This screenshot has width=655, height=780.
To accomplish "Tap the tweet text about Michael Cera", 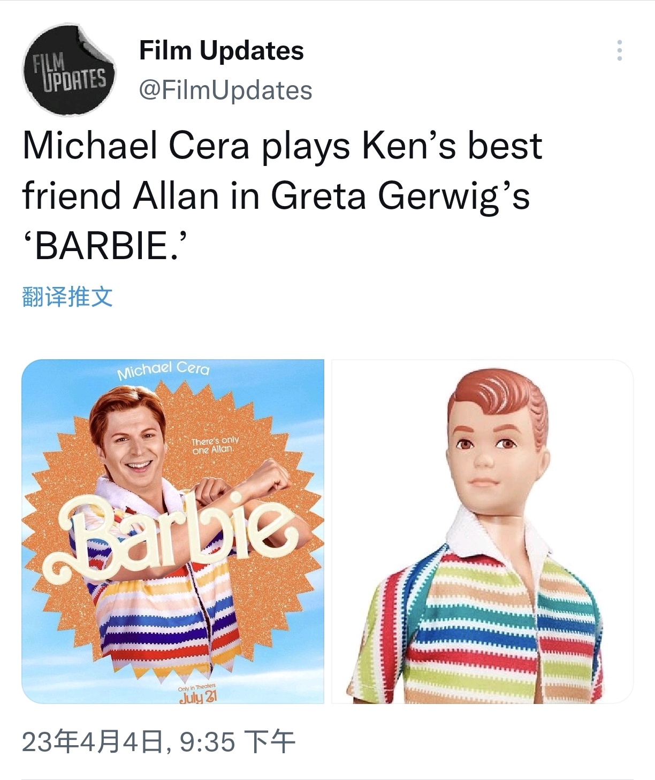I will coord(283,195).
